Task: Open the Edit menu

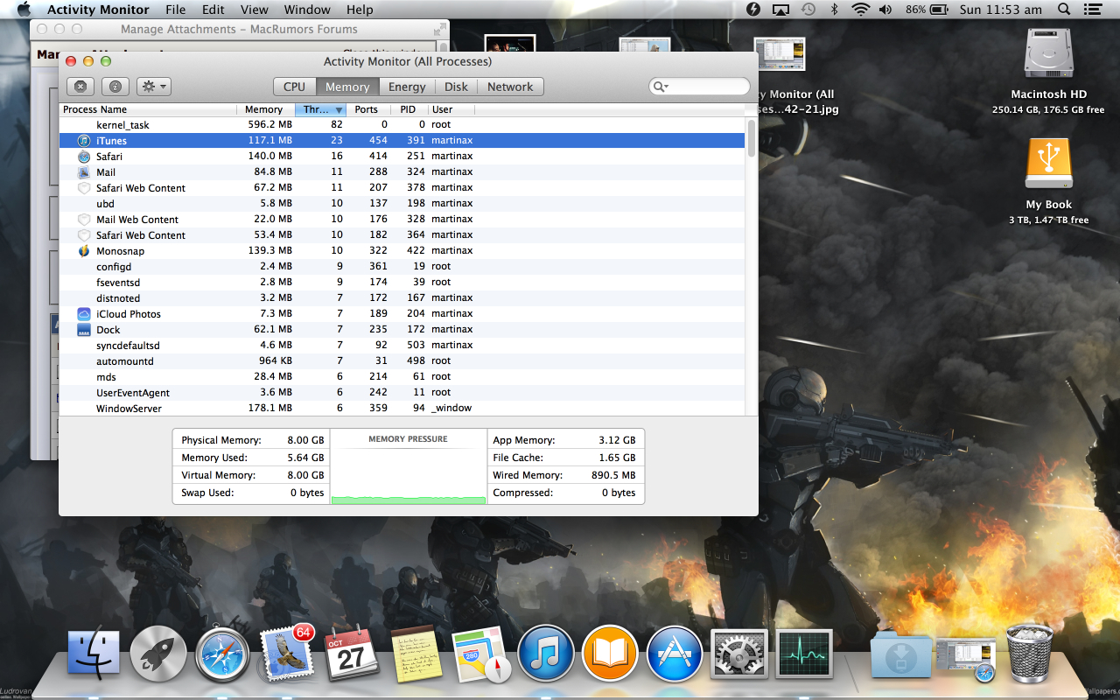Action: pyautogui.click(x=213, y=10)
